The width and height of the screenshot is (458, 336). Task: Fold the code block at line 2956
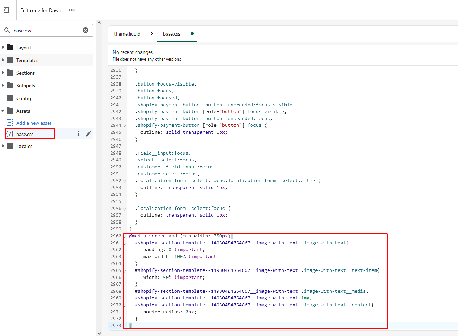(124, 209)
